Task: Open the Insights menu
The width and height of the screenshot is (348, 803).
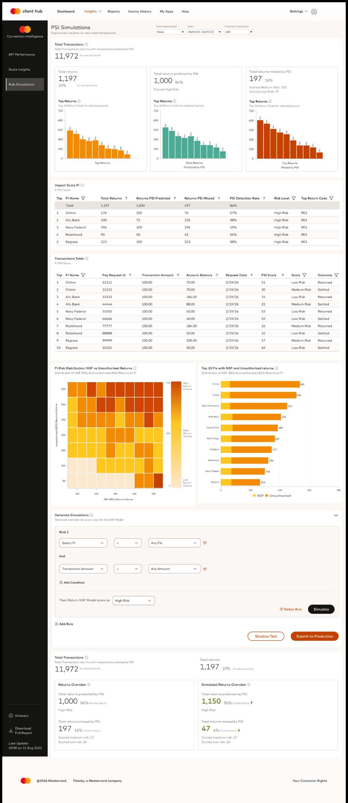Action: point(93,11)
